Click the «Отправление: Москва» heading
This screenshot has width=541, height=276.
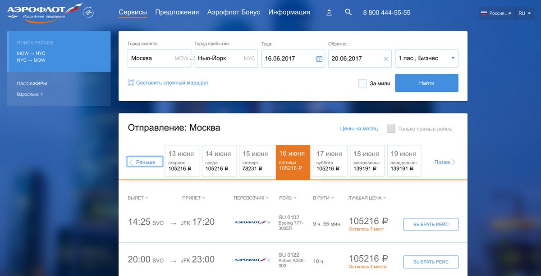click(174, 128)
